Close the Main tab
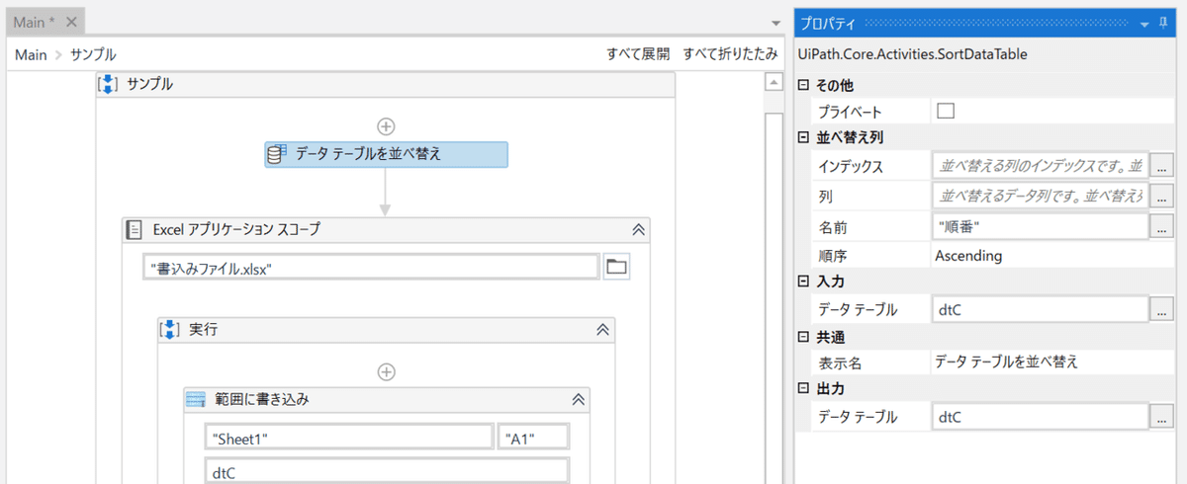The image size is (1187, 484). click(x=70, y=22)
